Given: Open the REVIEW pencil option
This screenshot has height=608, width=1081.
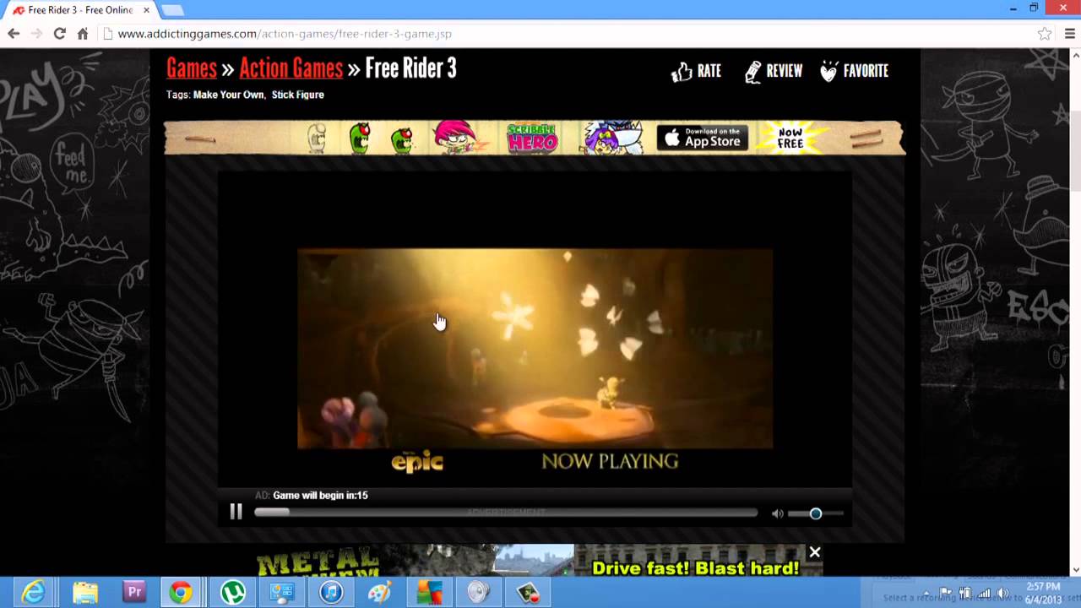Looking at the screenshot, I should click(x=774, y=71).
